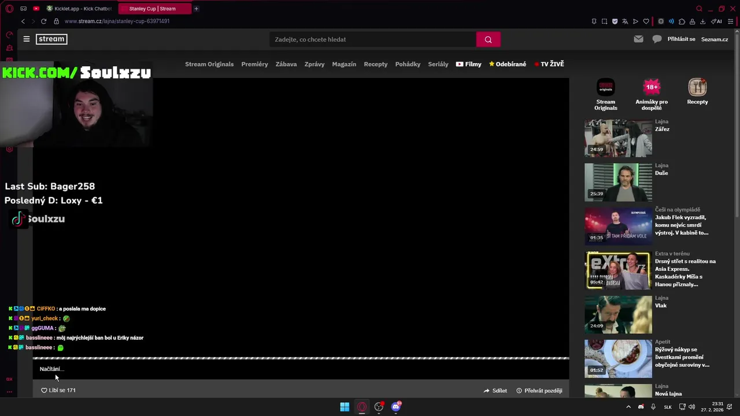740x416 pixels.
Task: Switch to Kicklet.app Kick Chatbot tab
Action: pyautogui.click(x=79, y=9)
